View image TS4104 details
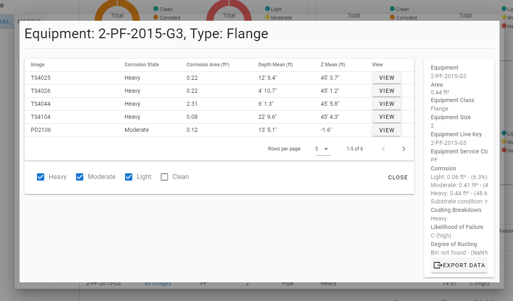This screenshot has height=301, width=513. (x=387, y=117)
